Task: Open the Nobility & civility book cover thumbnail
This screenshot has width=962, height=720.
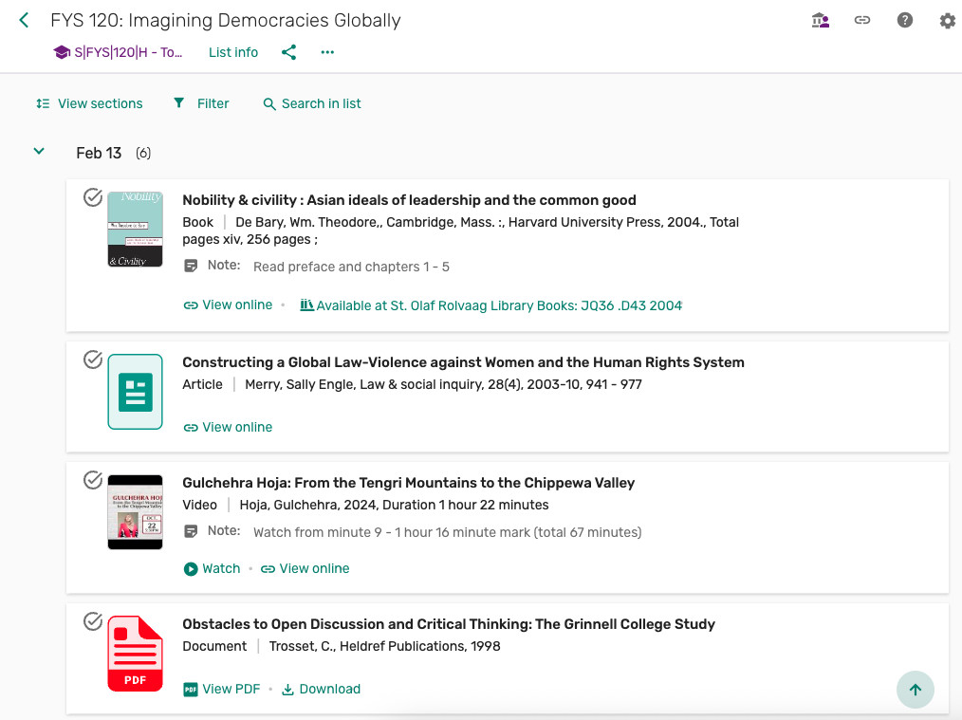Action: pyautogui.click(x=135, y=229)
